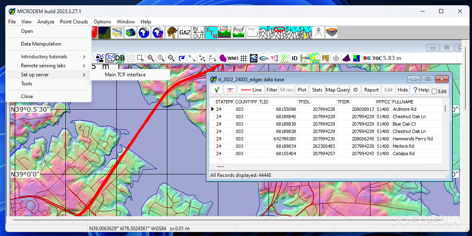The image size is (472, 236).
Task: Click the Line symbol button in database window
Action: (x=251, y=89)
